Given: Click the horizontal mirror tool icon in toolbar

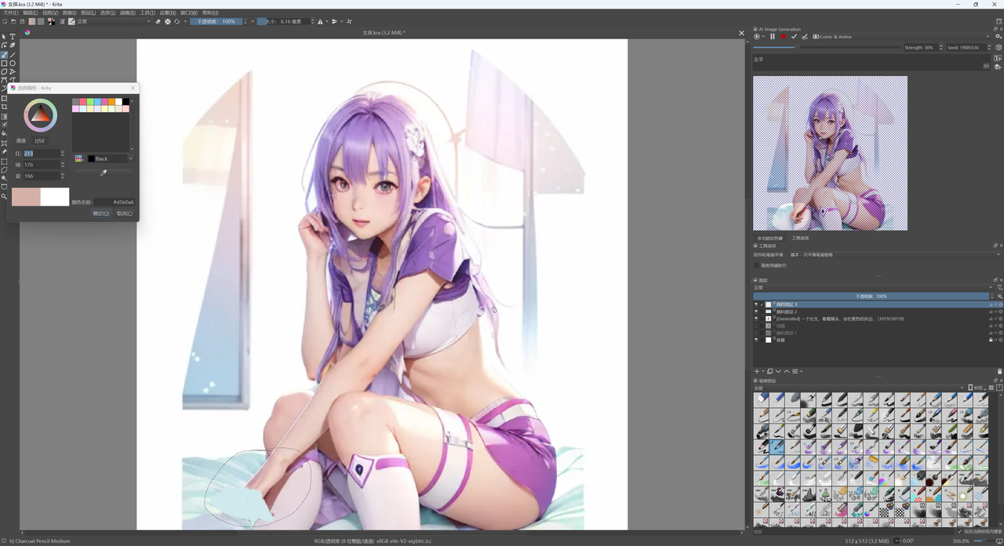Looking at the screenshot, I should 321,22.
